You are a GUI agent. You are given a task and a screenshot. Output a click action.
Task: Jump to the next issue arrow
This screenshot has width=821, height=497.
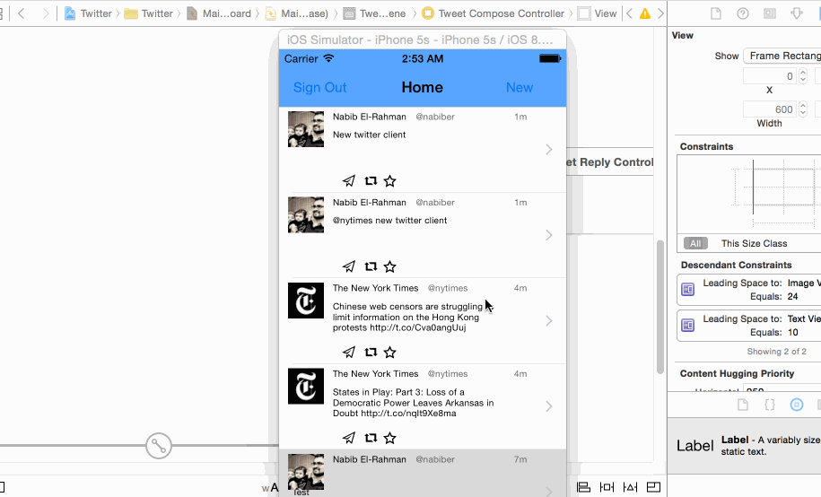(x=660, y=13)
